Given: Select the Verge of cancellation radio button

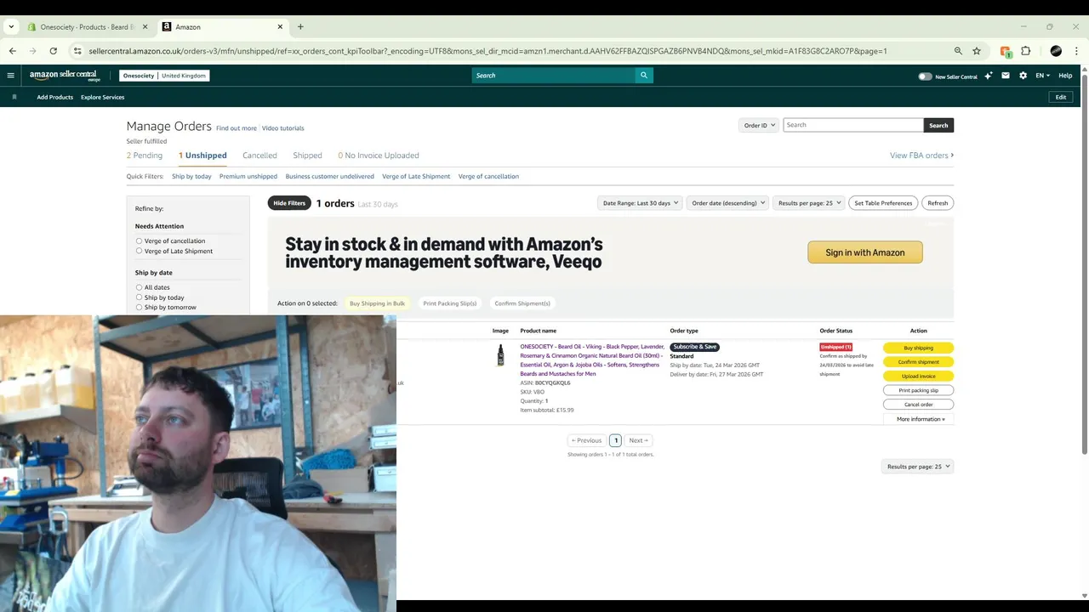Looking at the screenshot, I should 139,241.
